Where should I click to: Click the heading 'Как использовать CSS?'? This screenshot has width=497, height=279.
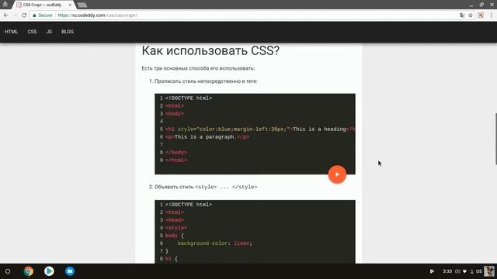click(x=210, y=50)
